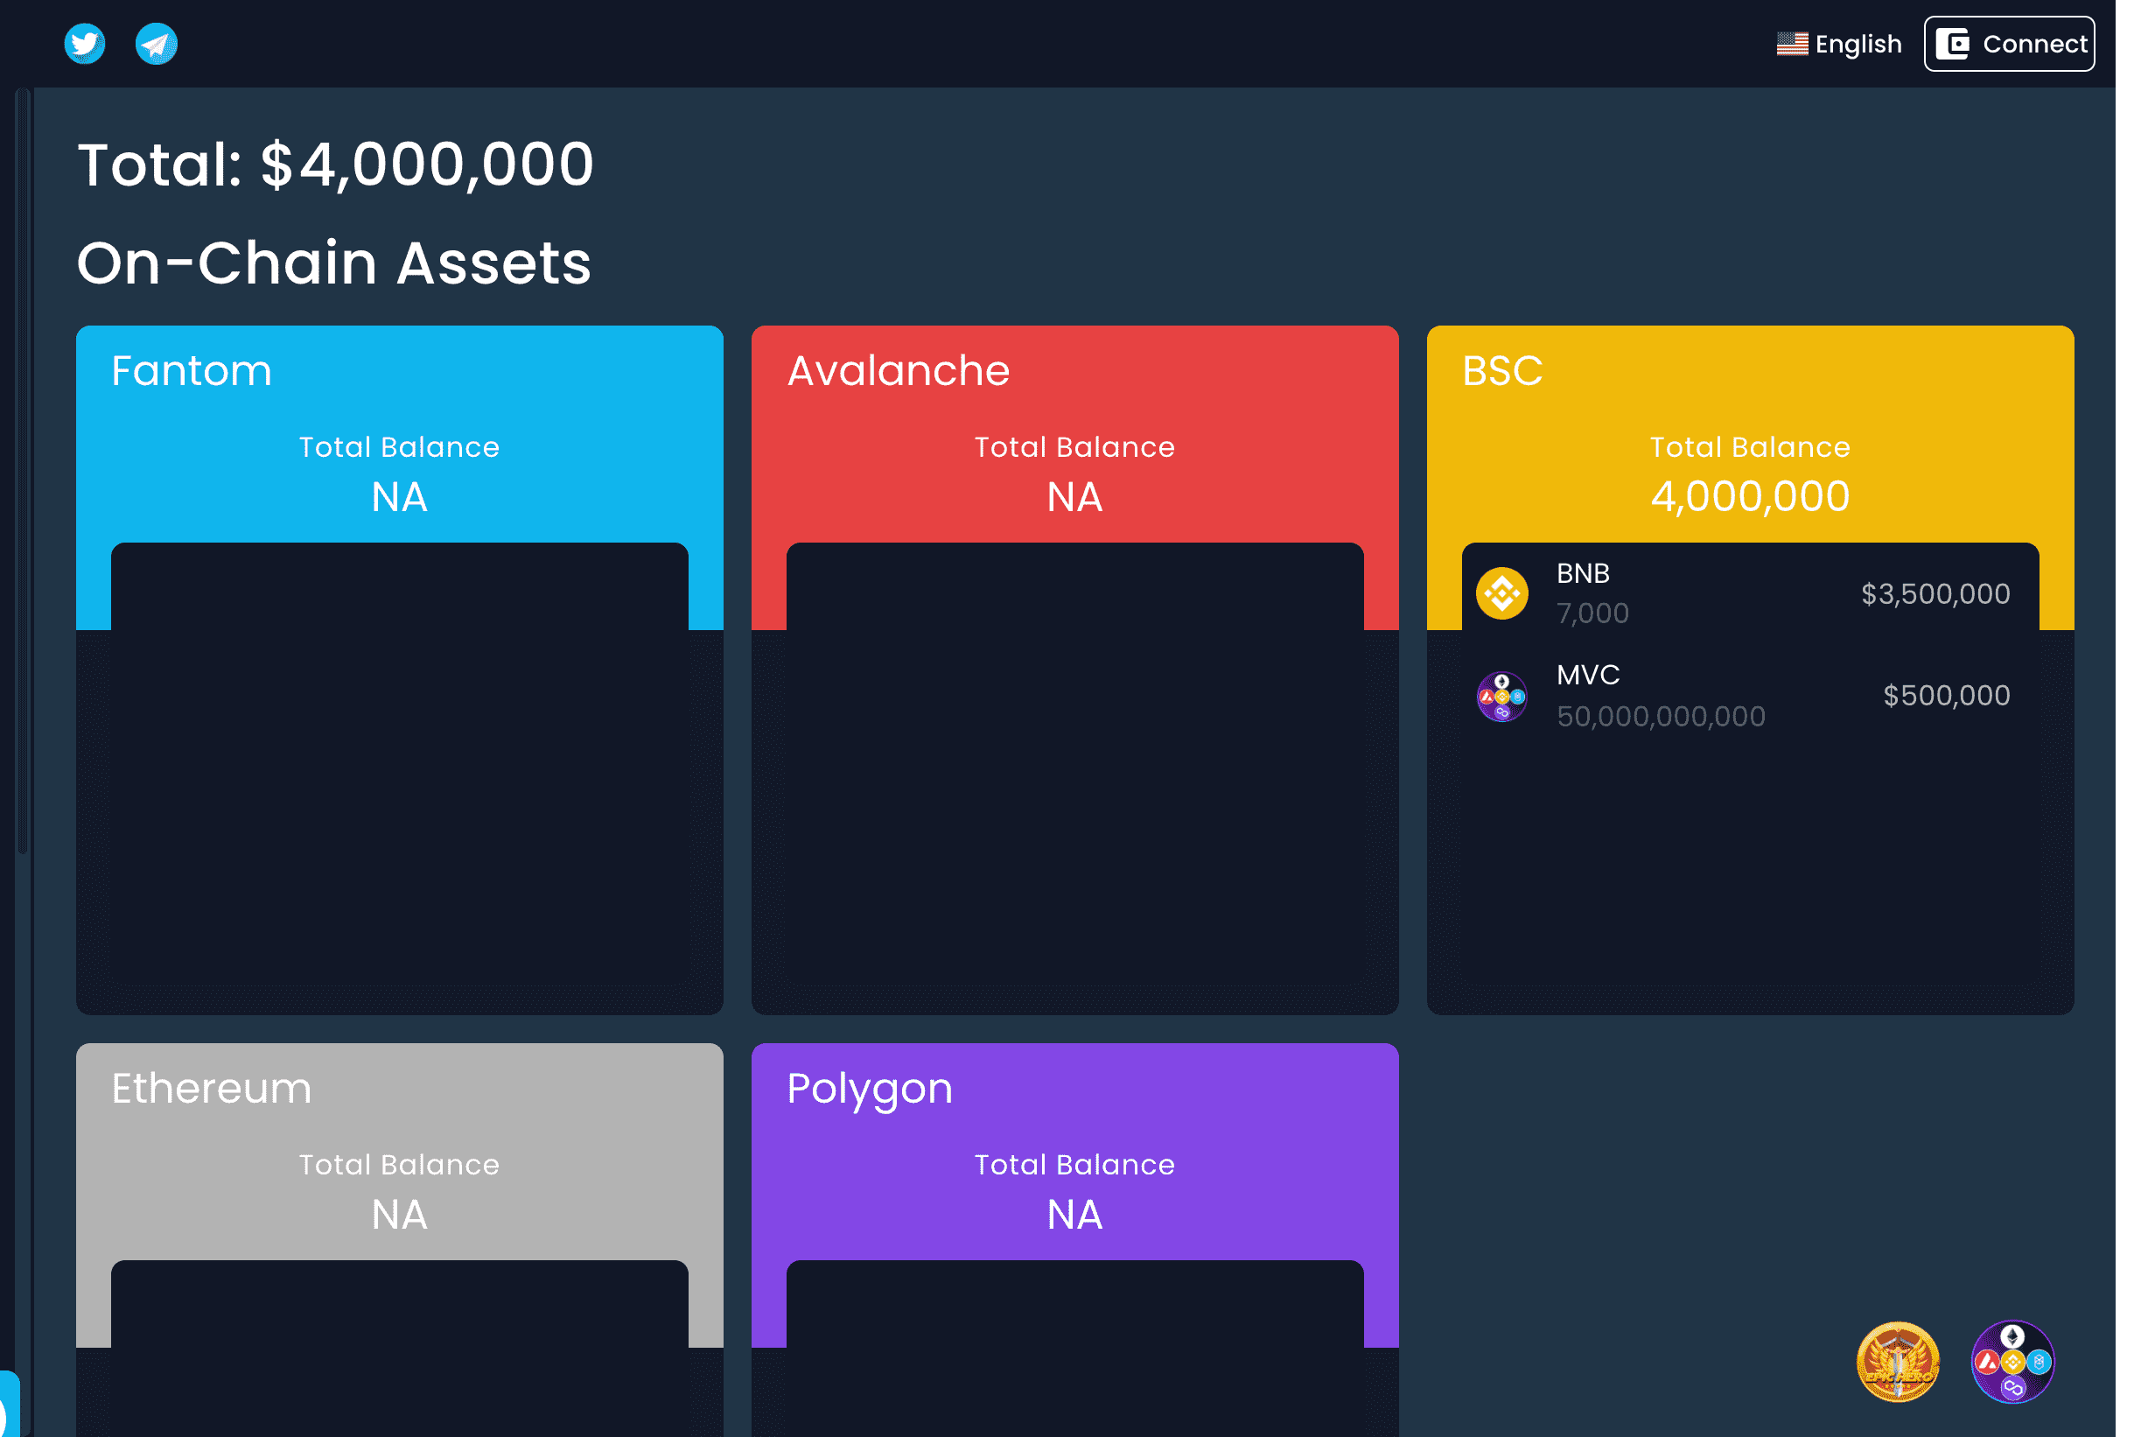The width and height of the screenshot is (2155, 1437).
Task: Click the $3,500,000 BNB value
Action: (1935, 594)
